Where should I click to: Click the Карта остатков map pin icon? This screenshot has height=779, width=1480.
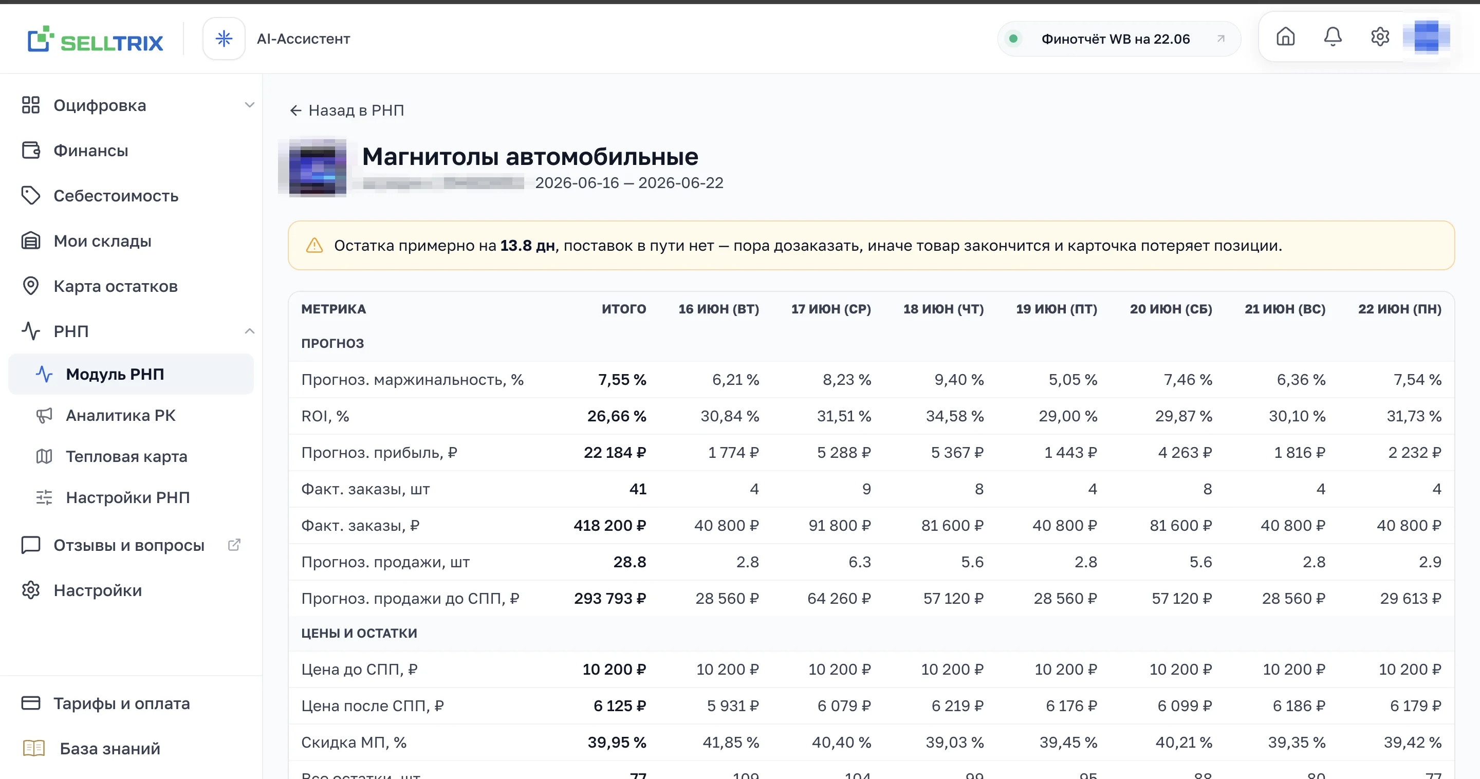click(x=30, y=286)
